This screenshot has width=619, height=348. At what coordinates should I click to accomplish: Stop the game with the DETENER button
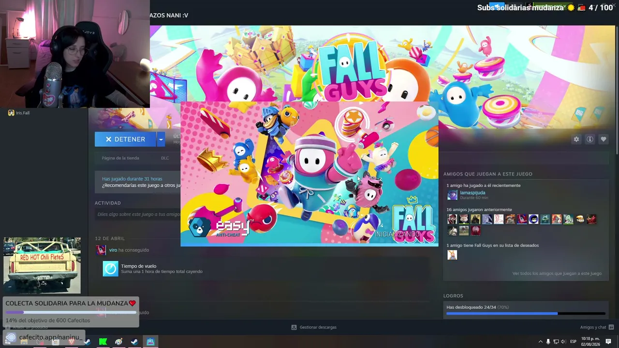[x=125, y=139]
